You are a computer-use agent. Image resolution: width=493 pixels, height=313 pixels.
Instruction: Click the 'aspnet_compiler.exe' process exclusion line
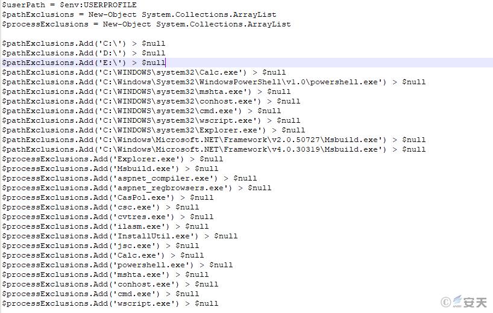(x=129, y=178)
